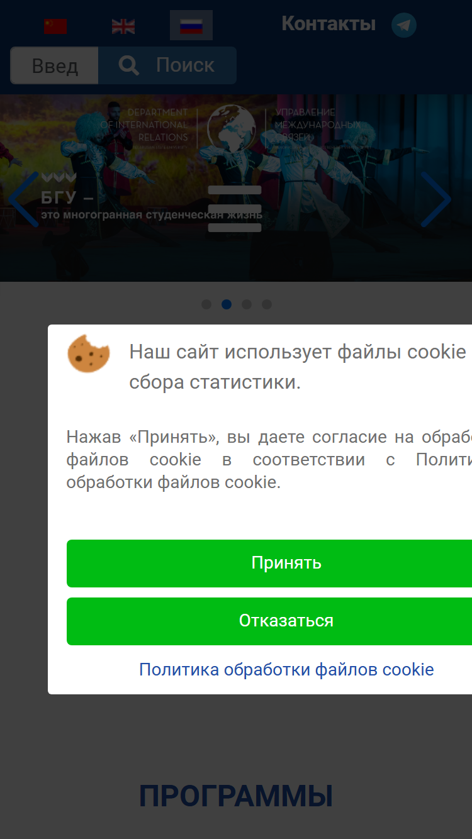The width and height of the screenshot is (472, 839).
Task: Switch language via the Chinese flag
Action: click(x=55, y=26)
